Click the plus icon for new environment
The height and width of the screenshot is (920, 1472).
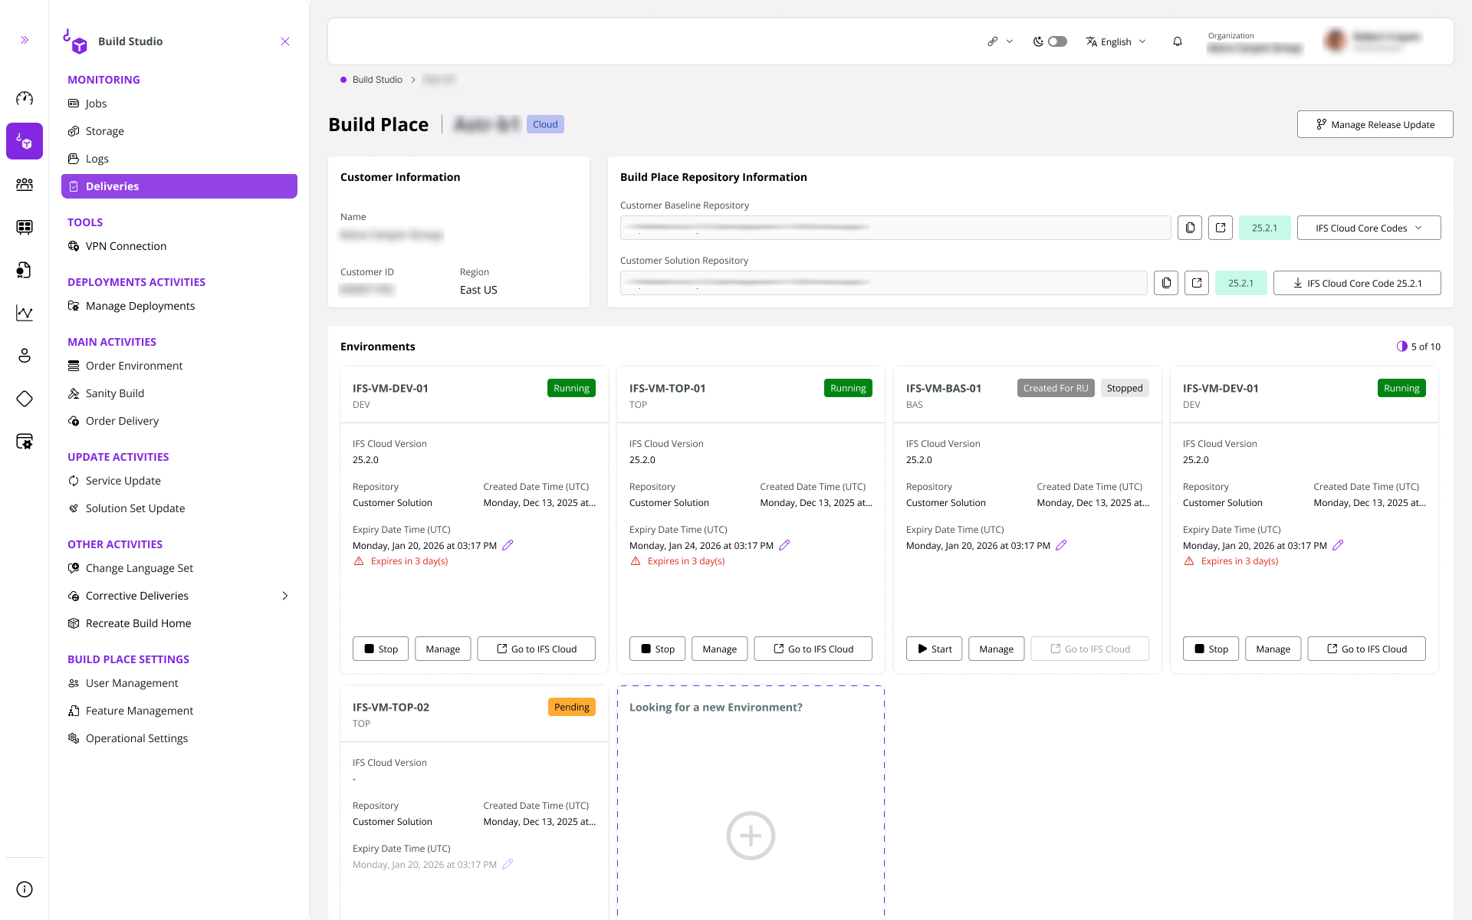click(x=751, y=835)
